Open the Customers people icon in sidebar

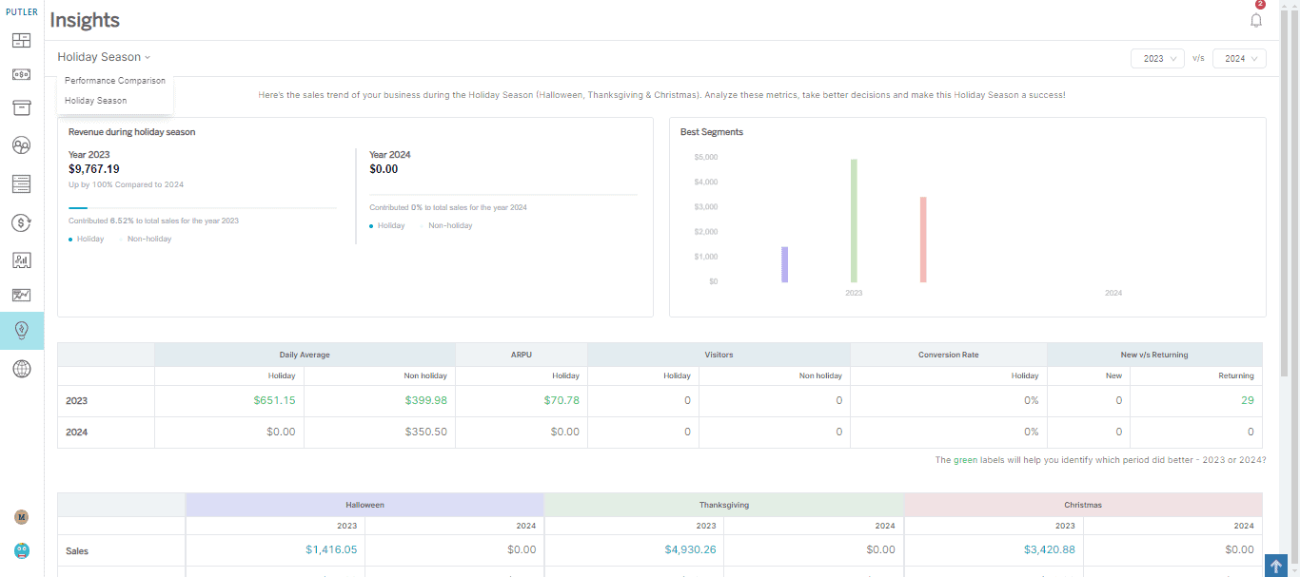(21, 145)
